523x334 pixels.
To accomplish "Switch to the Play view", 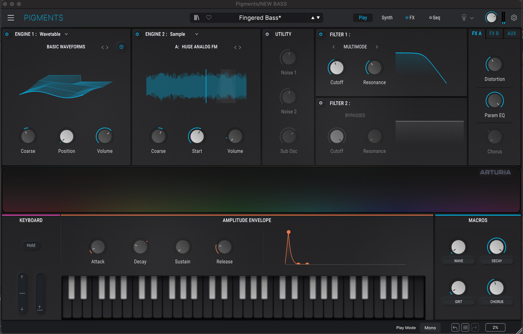I will point(363,17).
